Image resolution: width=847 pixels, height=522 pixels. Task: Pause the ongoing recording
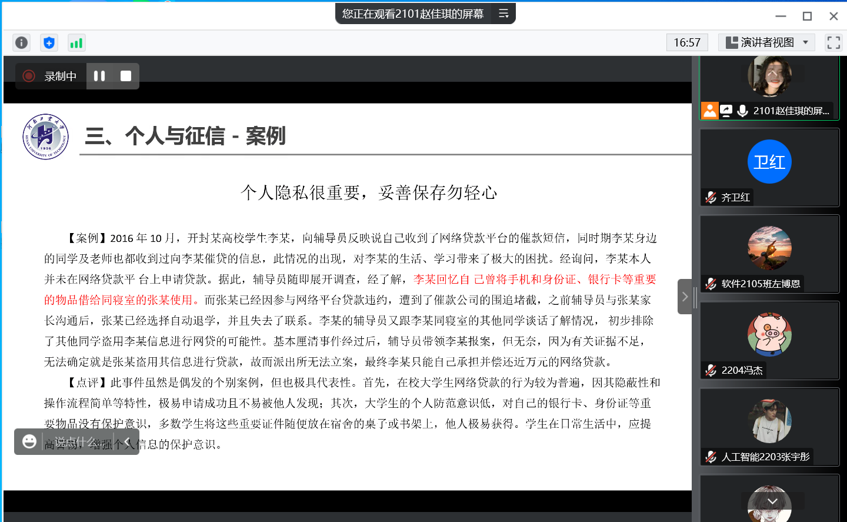coord(99,76)
